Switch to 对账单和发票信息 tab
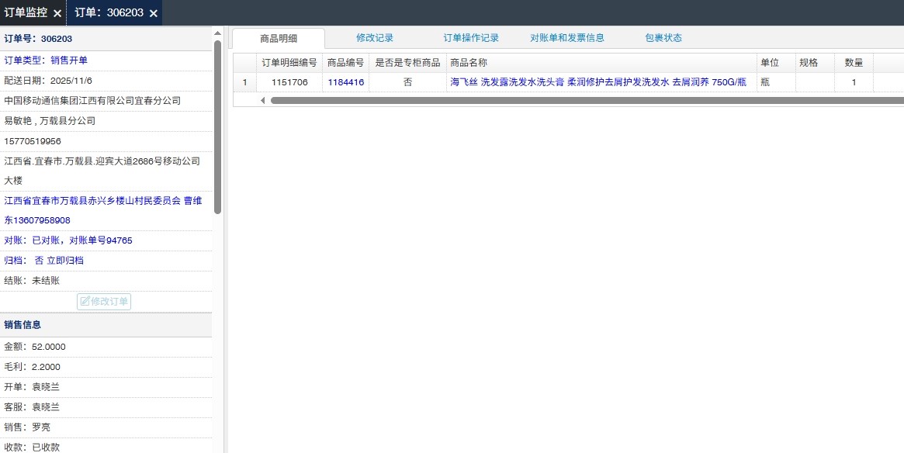Image resolution: width=904 pixels, height=453 pixels. pyautogui.click(x=567, y=37)
